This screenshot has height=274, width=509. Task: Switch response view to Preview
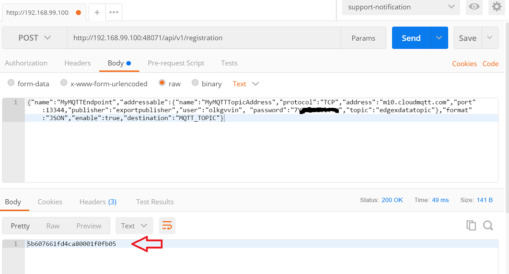(x=89, y=226)
